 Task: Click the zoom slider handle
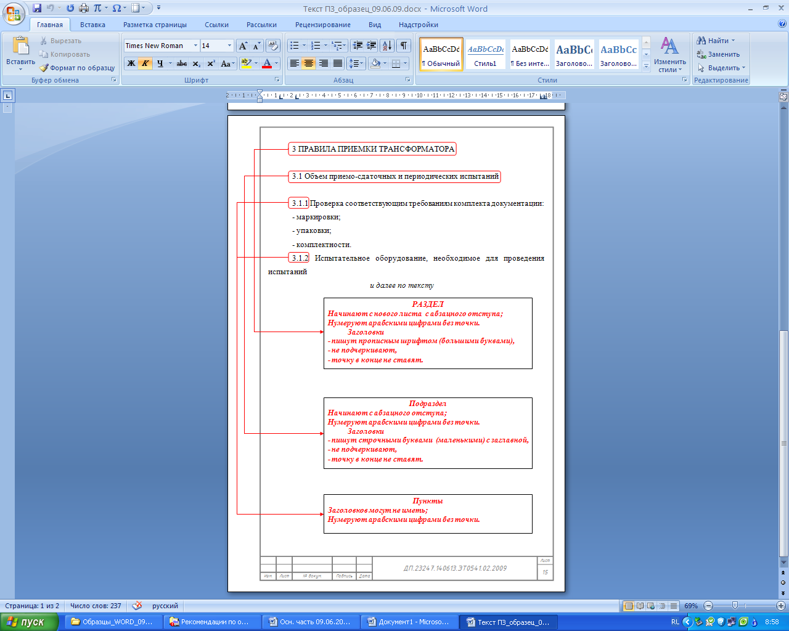[734, 606]
